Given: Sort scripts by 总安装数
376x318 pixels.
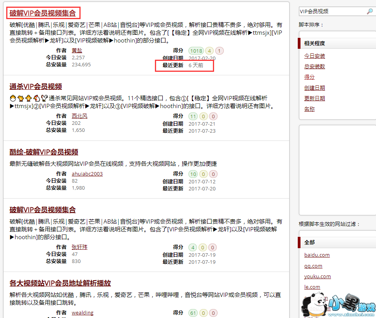Looking at the screenshot, I should tap(315, 67).
